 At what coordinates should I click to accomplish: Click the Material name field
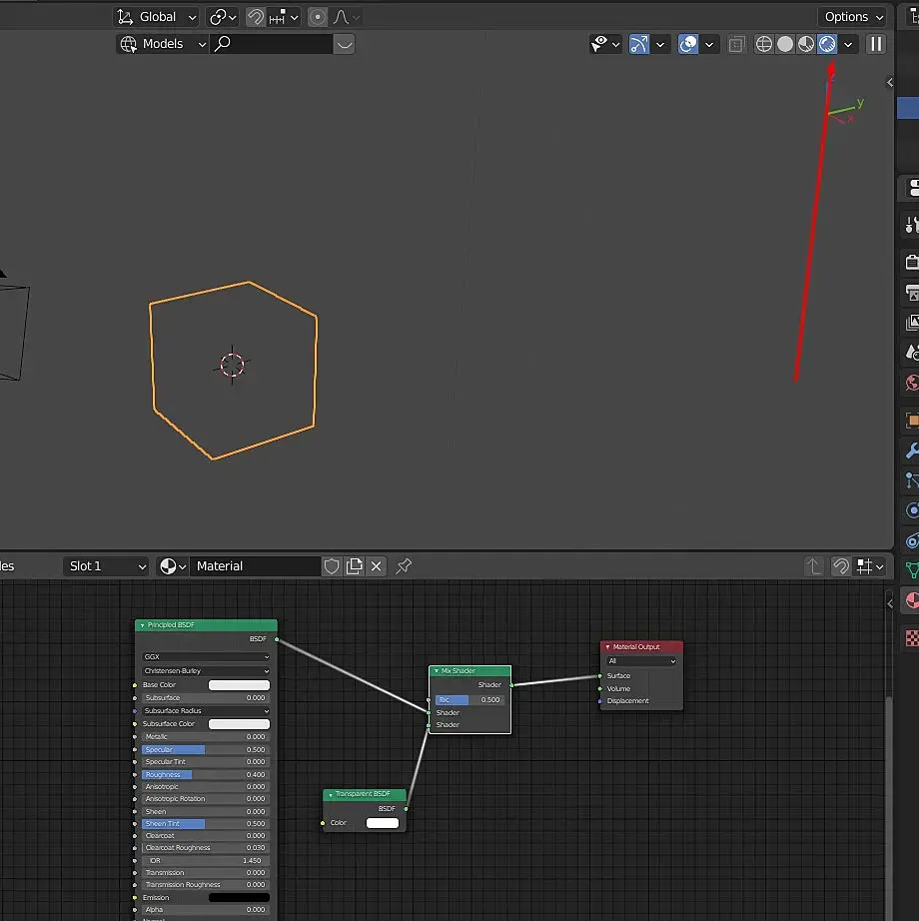point(255,566)
